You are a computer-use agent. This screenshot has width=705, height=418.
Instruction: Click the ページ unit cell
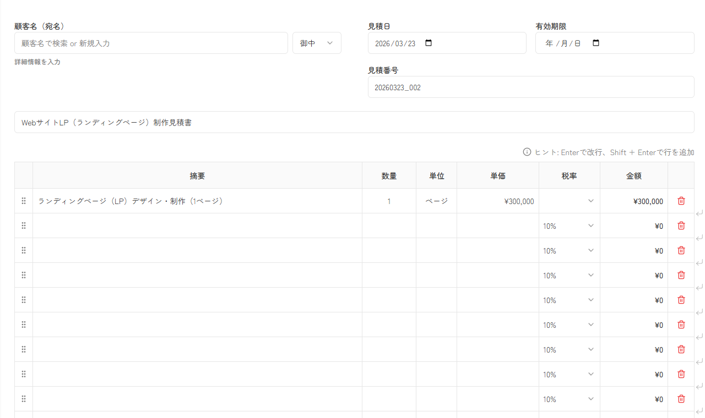click(436, 201)
